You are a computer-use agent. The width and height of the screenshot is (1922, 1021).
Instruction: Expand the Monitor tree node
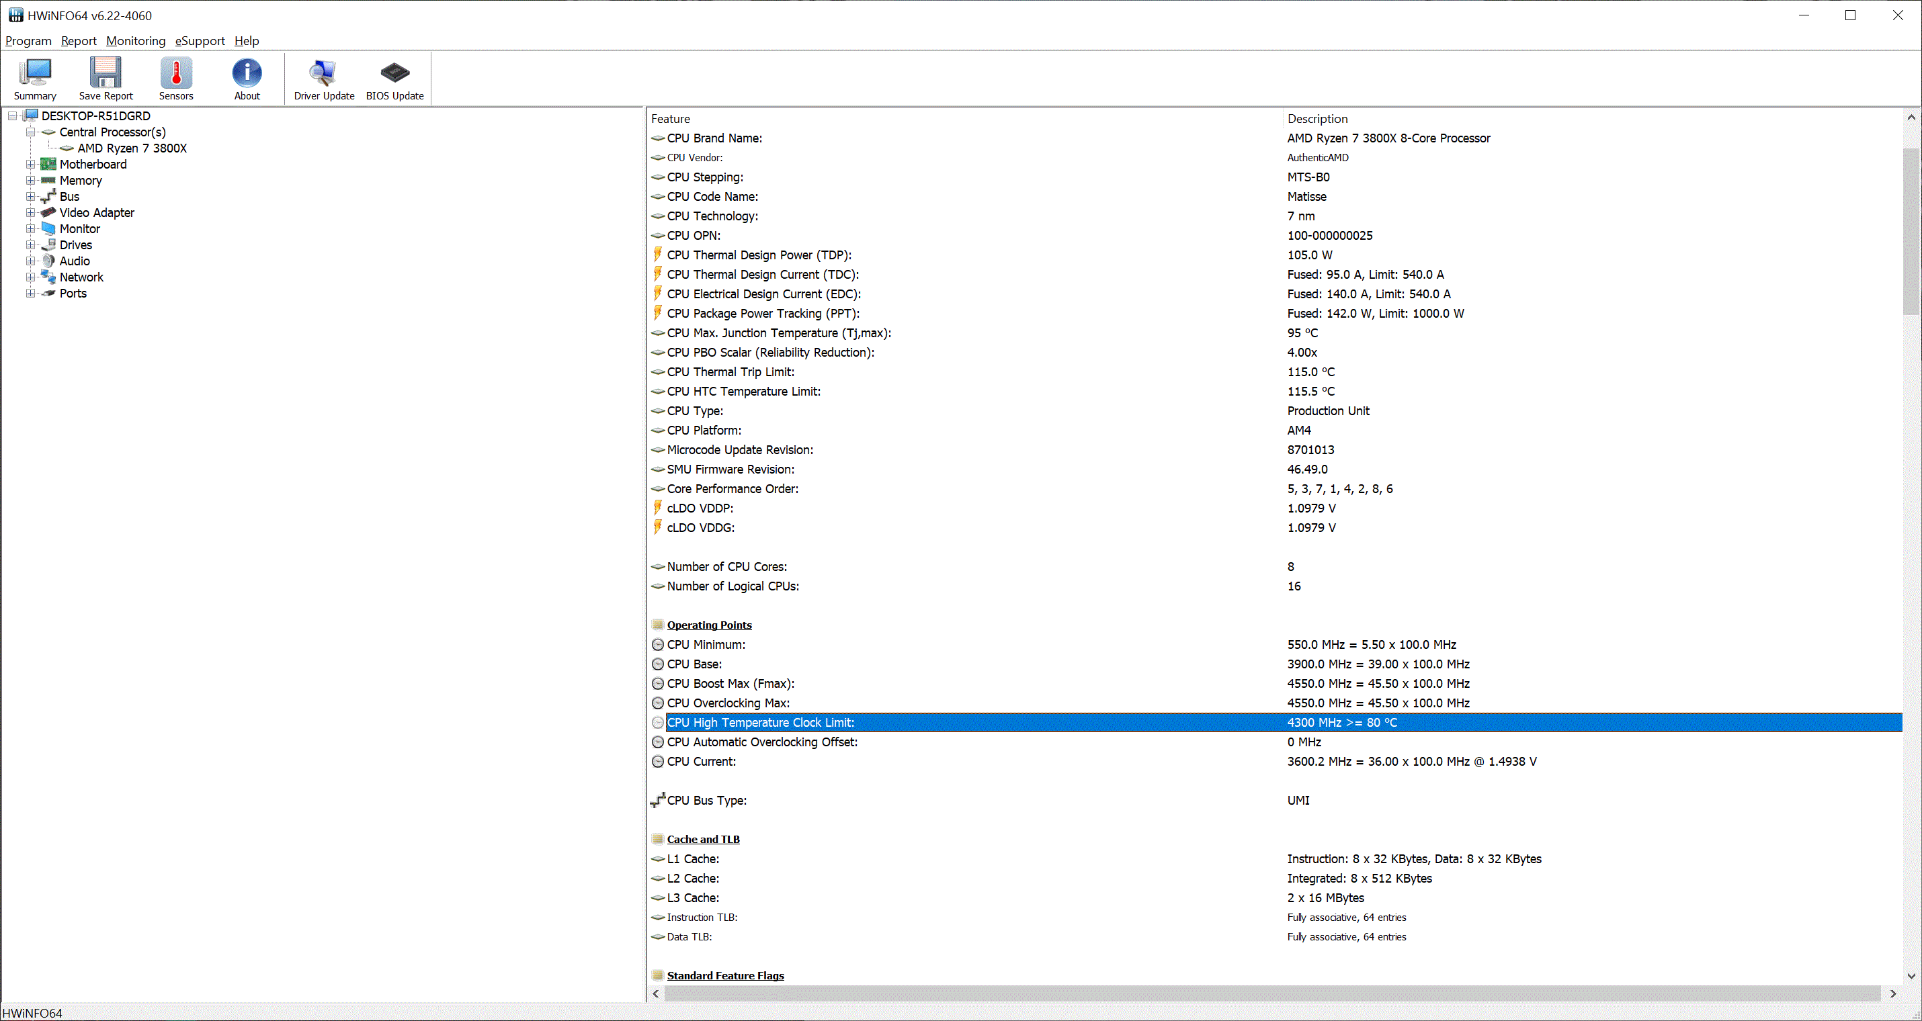(31, 229)
